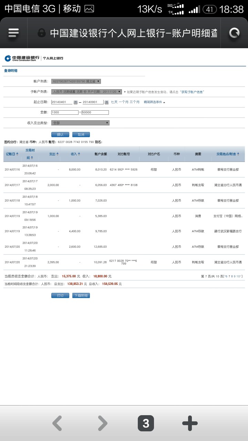
Task: Click total income 156,539.05
Action: pos(110,284)
